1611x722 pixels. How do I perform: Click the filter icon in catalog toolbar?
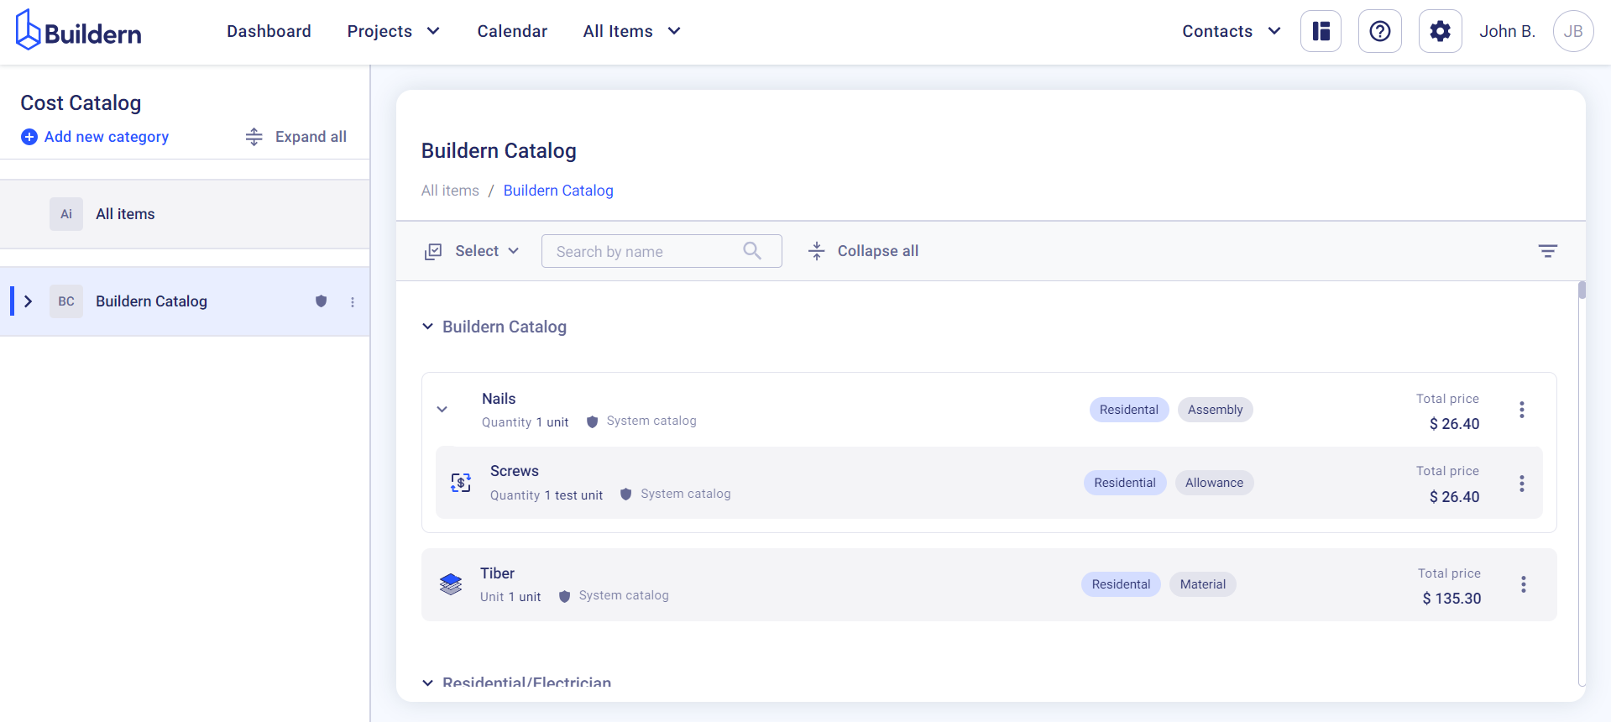[1547, 251]
